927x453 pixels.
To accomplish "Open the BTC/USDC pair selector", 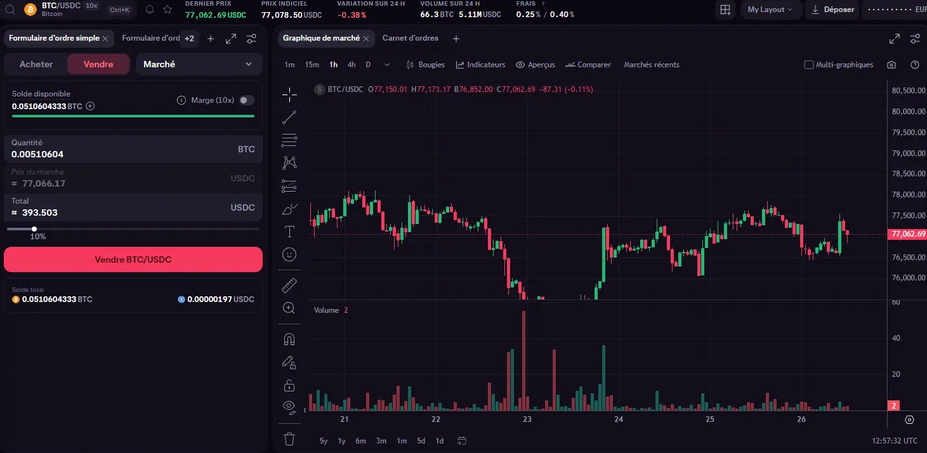I will tap(62, 9).
